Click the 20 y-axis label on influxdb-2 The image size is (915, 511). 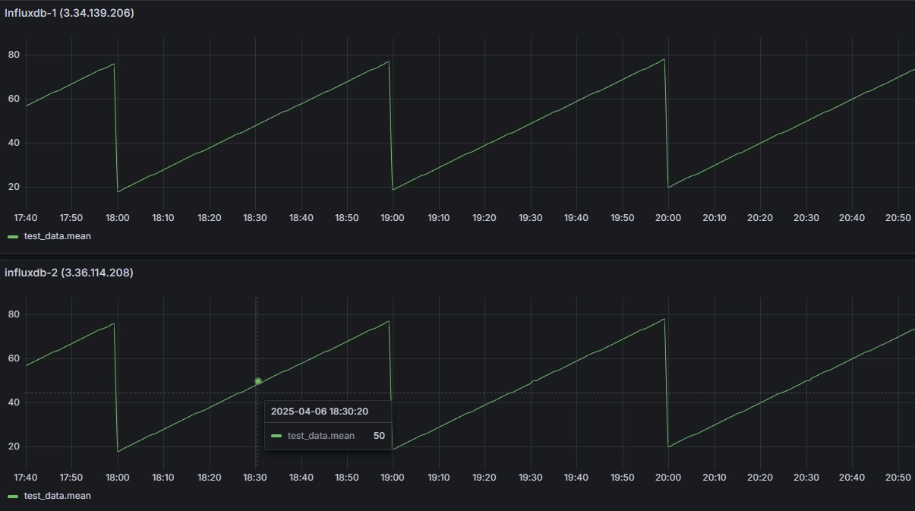click(x=12, y=446)
